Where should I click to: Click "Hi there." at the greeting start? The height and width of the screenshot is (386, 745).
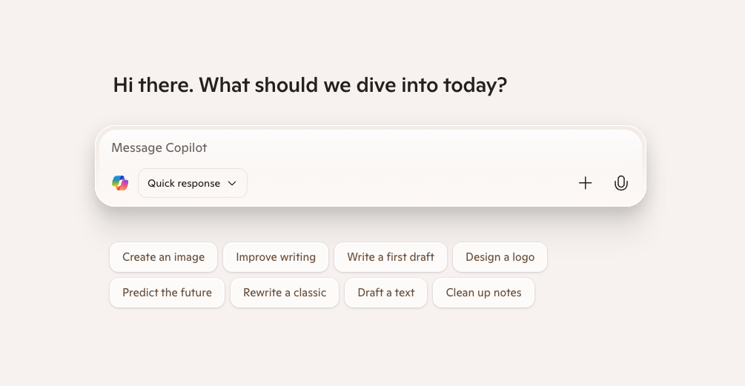pyautogui.click(x=153, y=85)
